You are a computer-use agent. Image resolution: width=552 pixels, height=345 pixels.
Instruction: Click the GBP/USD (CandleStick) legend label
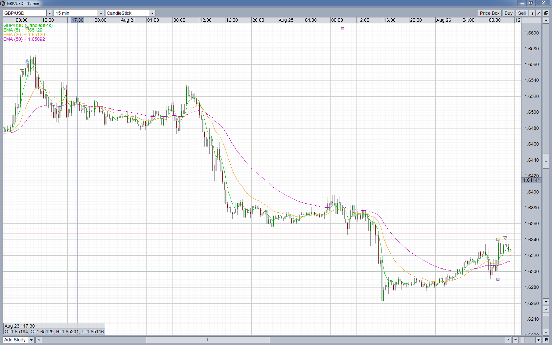[x=28, y=25]
